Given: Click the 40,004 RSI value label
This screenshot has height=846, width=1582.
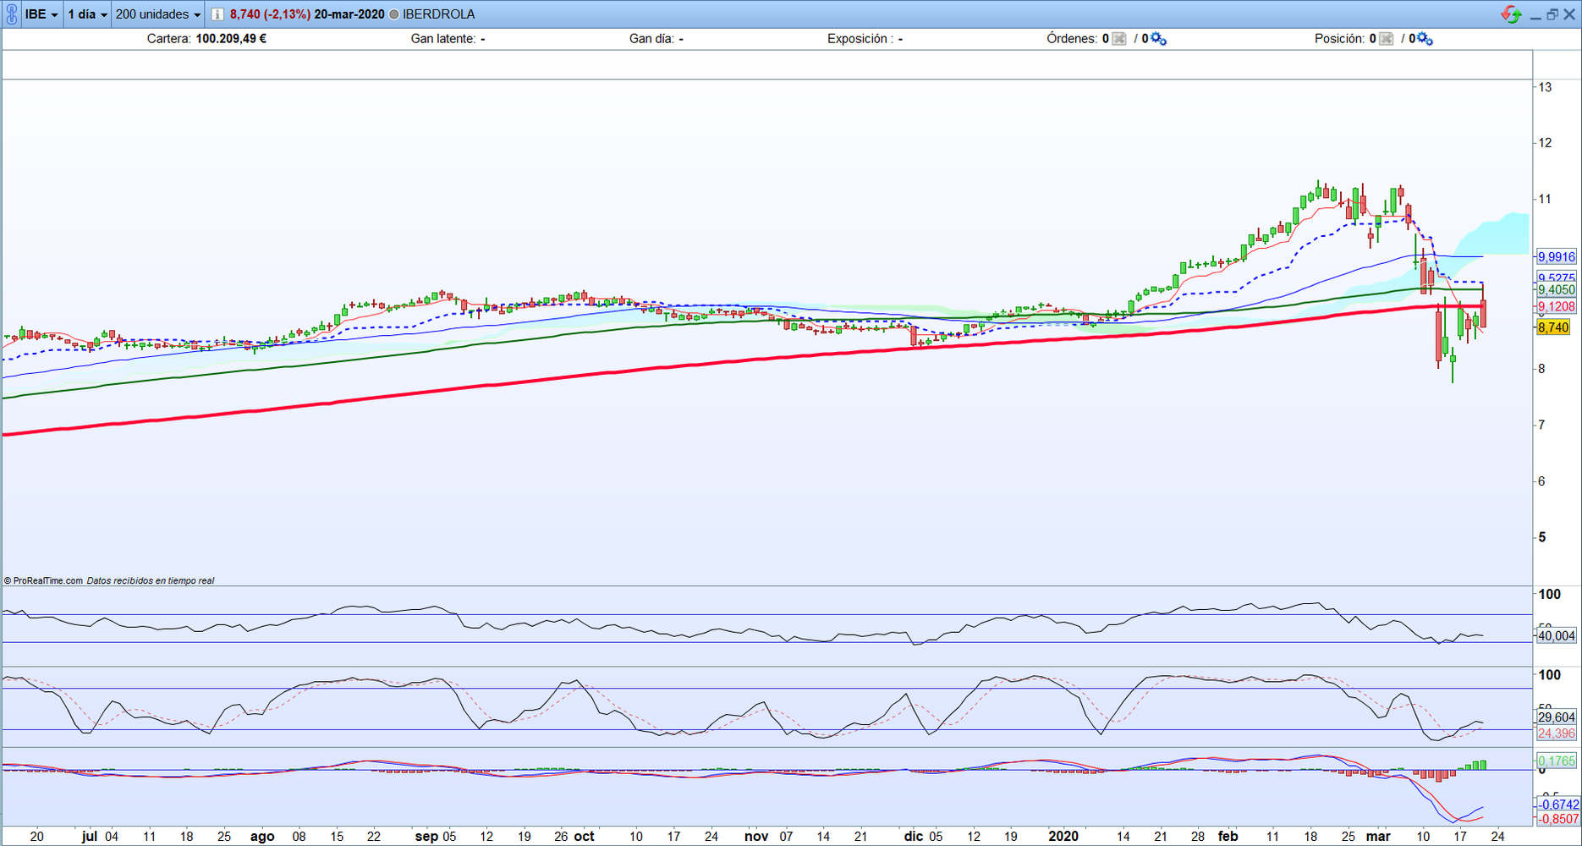Looking at the screenshot, I should [1556, 636].
